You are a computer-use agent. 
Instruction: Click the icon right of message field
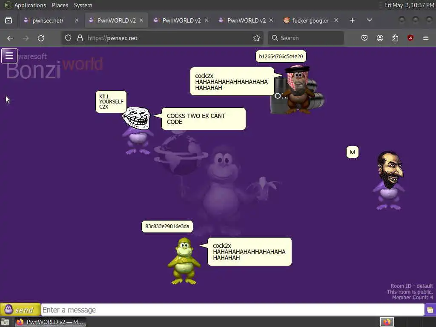point(430,310)
